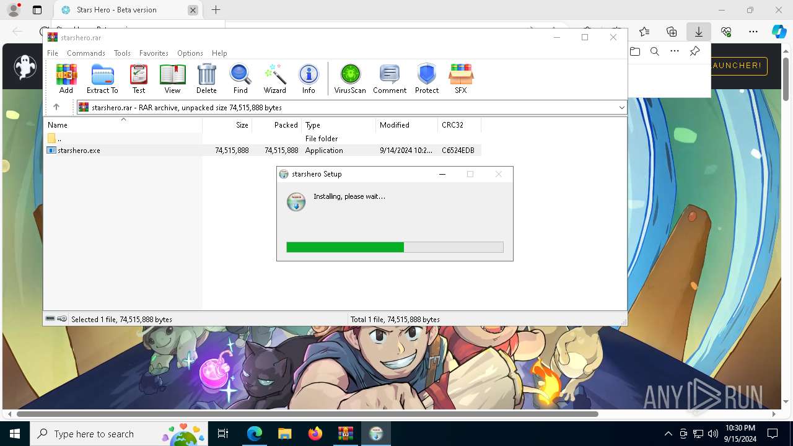The height and width of the screenshot is (446, 793).
Task: Open browser Collections icon
Action: tap(672, 32)
